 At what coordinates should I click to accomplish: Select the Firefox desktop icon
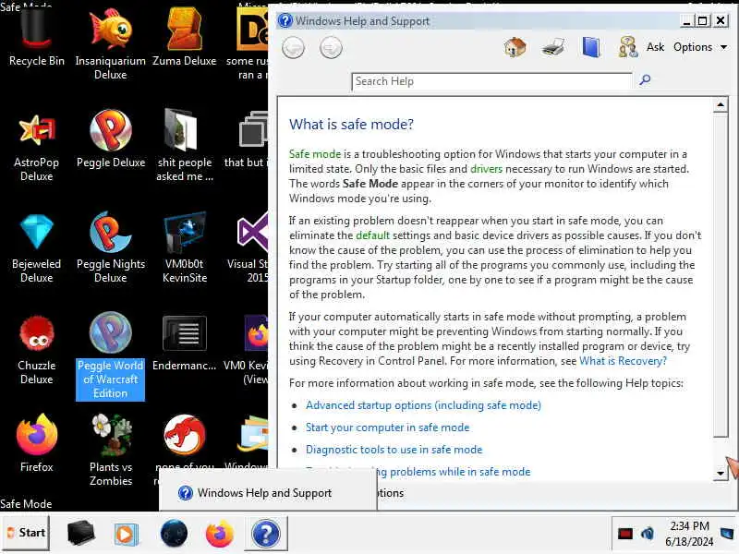36,444
